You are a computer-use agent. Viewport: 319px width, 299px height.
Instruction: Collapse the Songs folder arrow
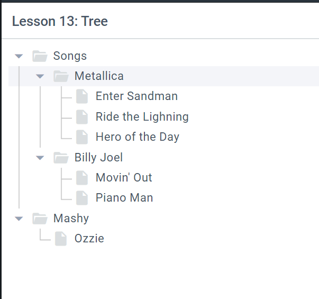click(19, 56)
